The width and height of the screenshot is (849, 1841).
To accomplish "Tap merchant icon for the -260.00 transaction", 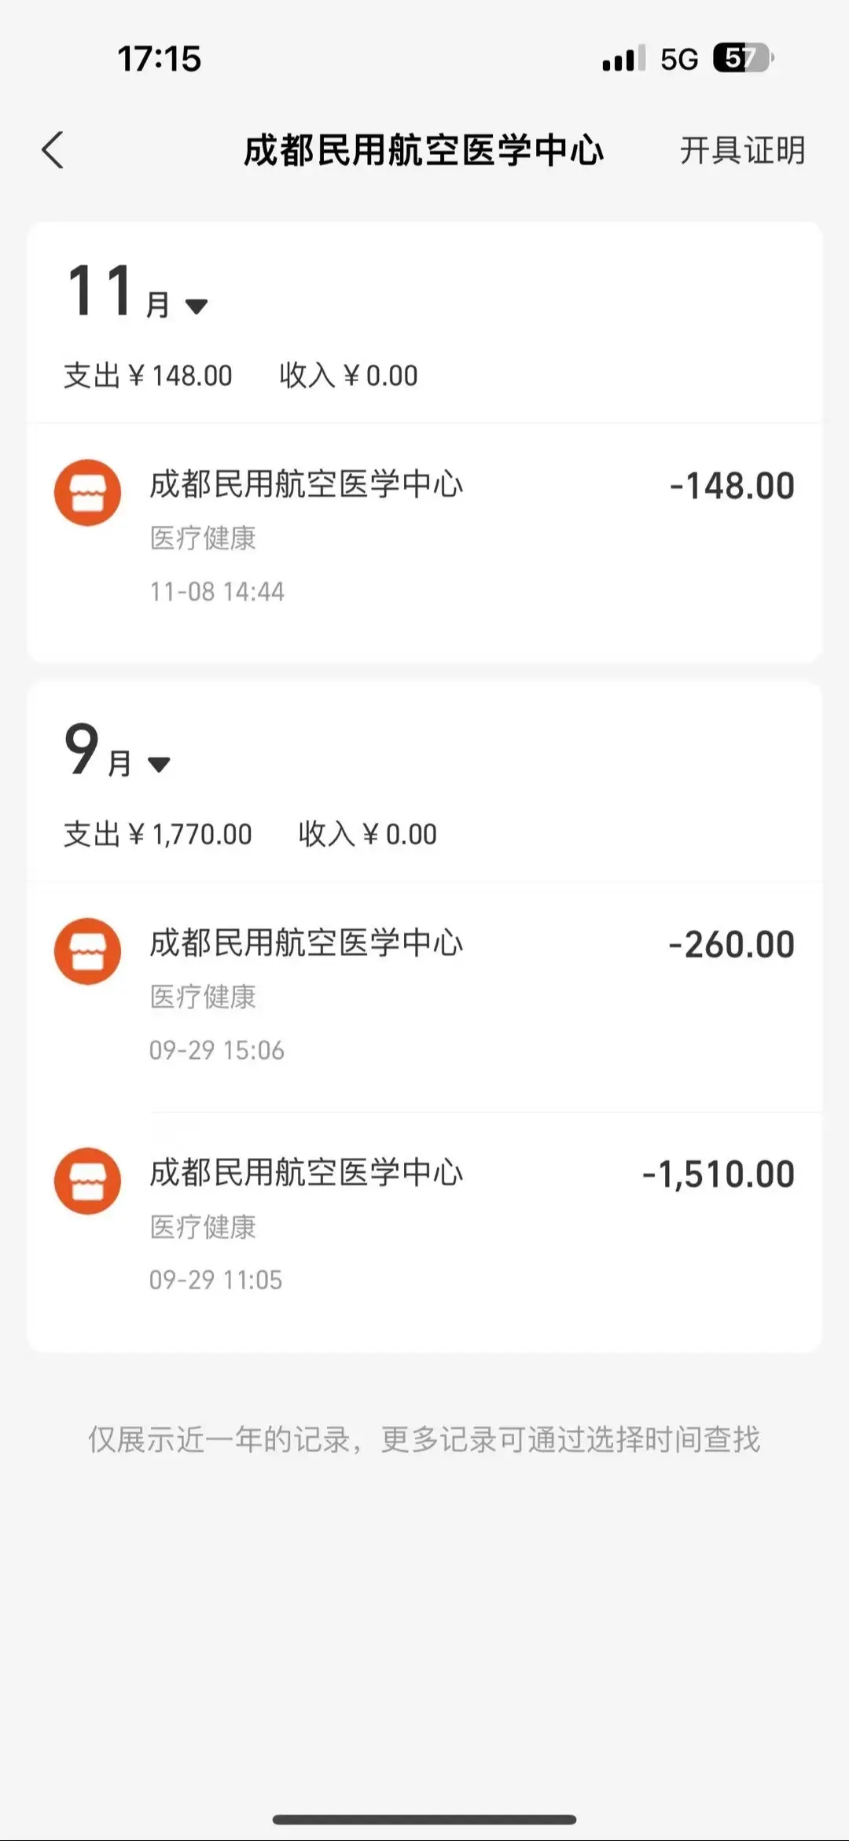I will [87, 951].
